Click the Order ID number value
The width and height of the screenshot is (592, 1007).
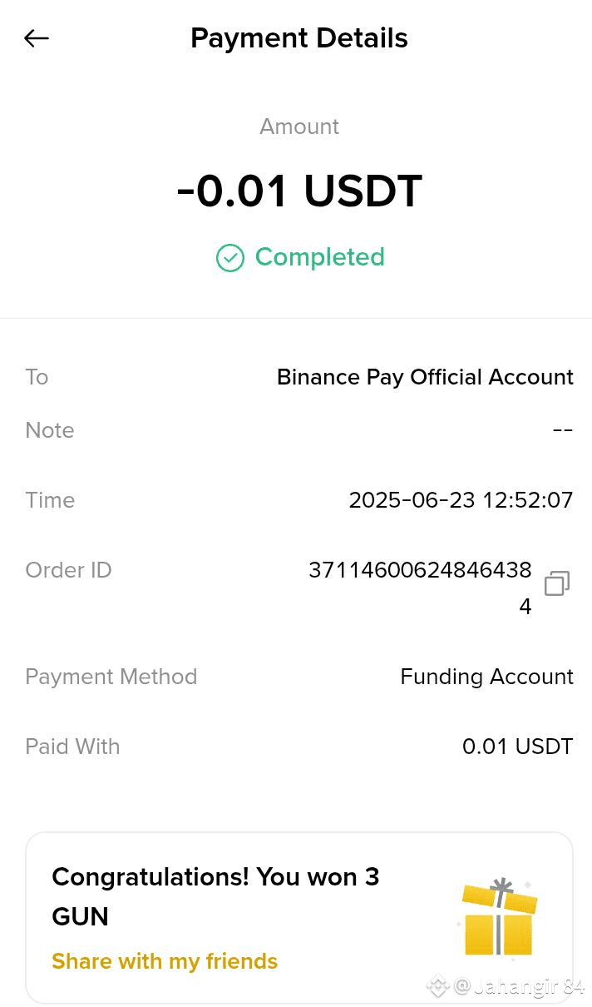420,571
